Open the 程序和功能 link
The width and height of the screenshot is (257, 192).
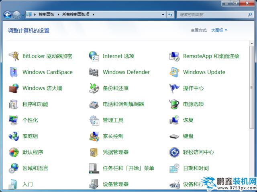coord(35,104)
